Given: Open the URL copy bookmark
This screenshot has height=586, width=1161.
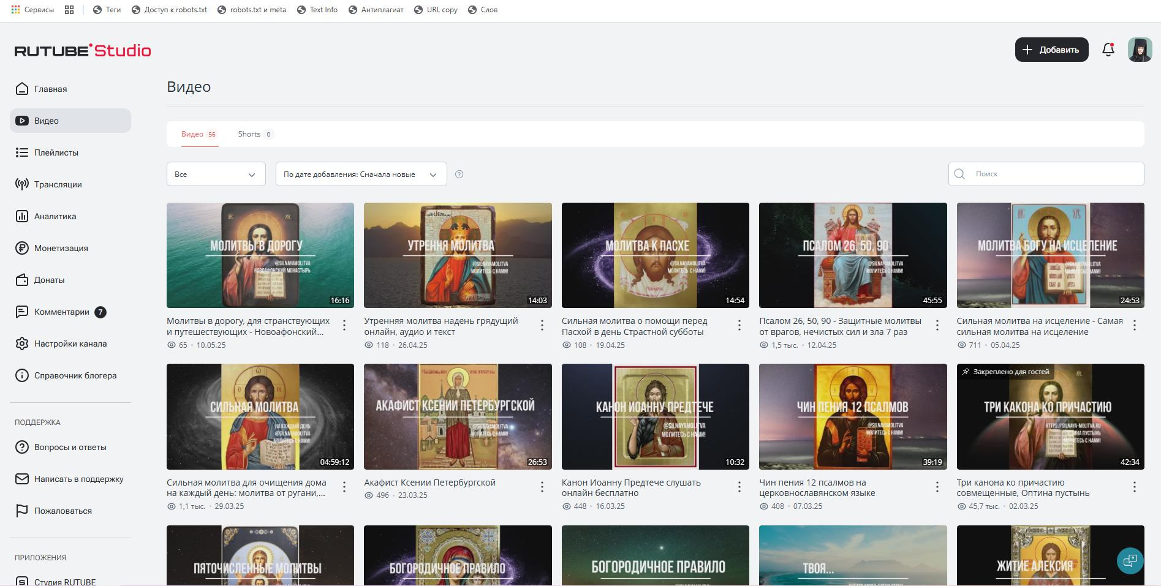Looking at the screenshot, I should (436, 10).
